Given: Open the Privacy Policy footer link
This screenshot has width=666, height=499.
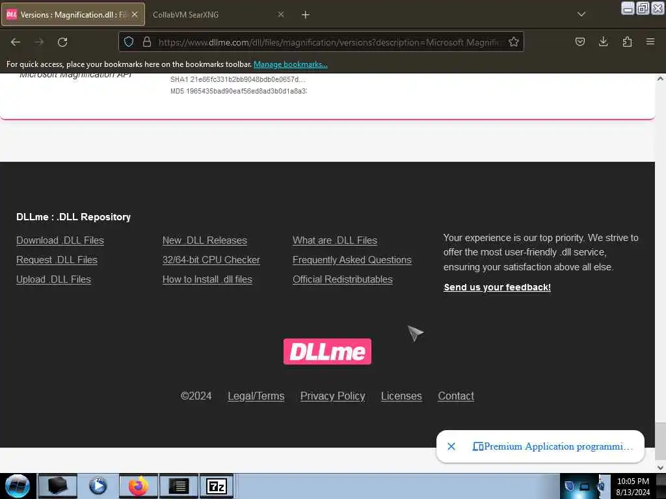Looking at the screenshot, I should pos(332,396).
